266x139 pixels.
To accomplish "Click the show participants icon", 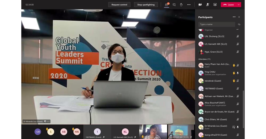I will 167,5.
